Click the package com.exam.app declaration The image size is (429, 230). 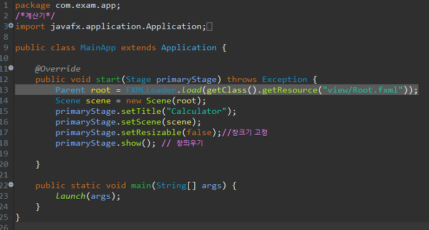(68, 6)
